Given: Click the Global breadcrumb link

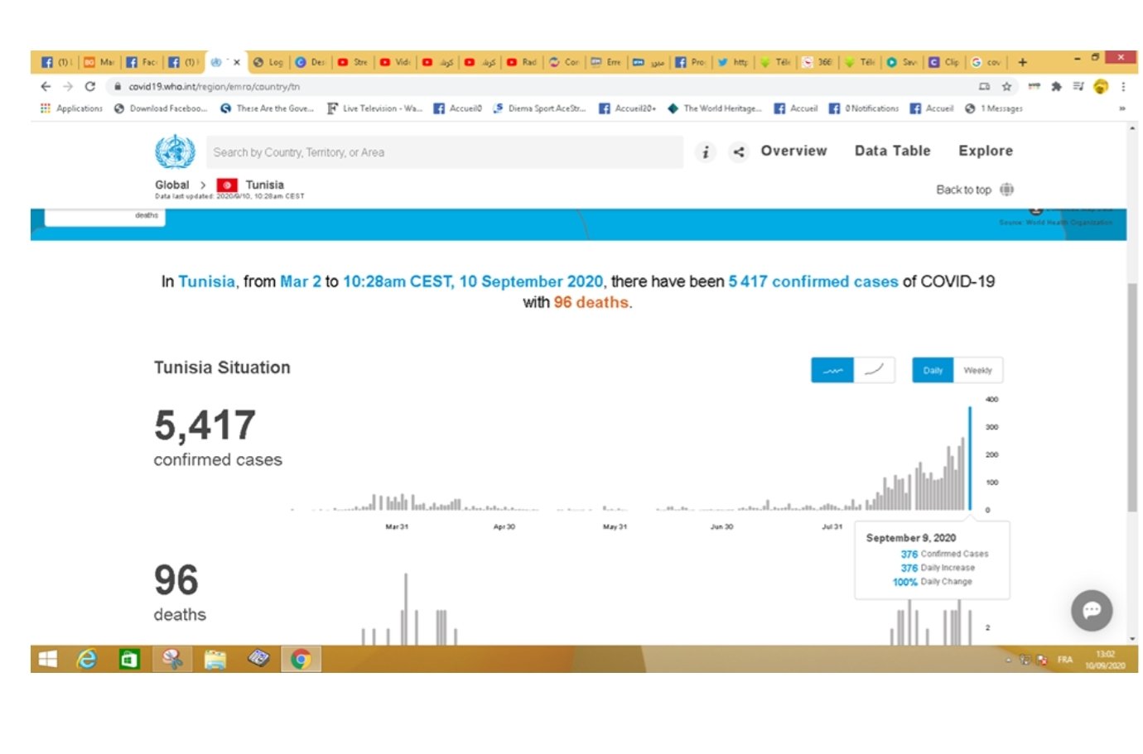Looking at the screenshot, I should pyautogui.click(x=171, y=185).
